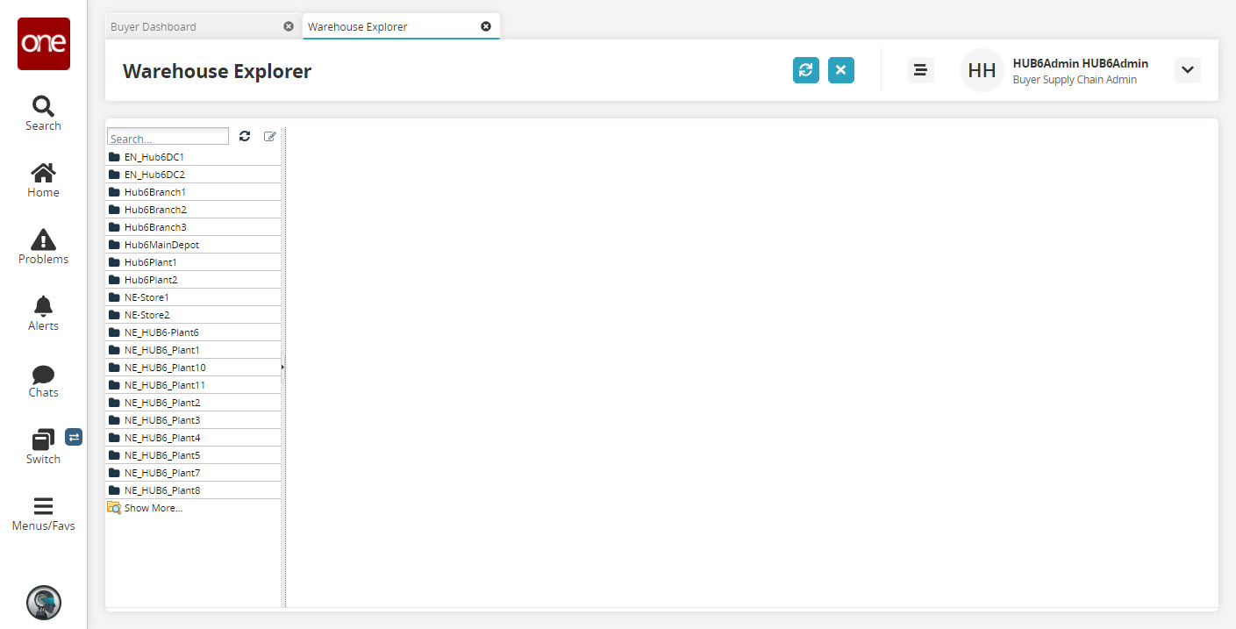Close the Warehouse Explorer tab
Screen dimensions: 1236x629
pos(486,26)
